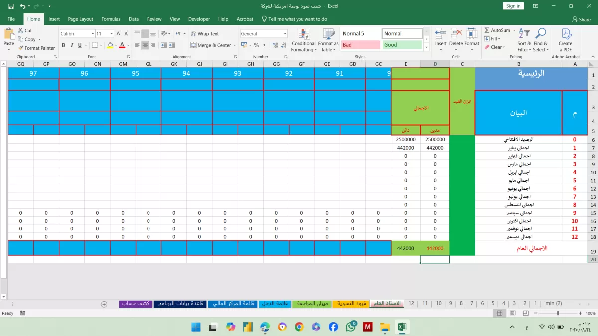Click the Wrap Text icon
The image size is (598, 336).
point(194,34)
